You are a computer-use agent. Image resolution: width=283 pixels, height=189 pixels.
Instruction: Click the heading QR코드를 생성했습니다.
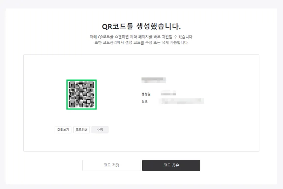click(x=141, y=27)
